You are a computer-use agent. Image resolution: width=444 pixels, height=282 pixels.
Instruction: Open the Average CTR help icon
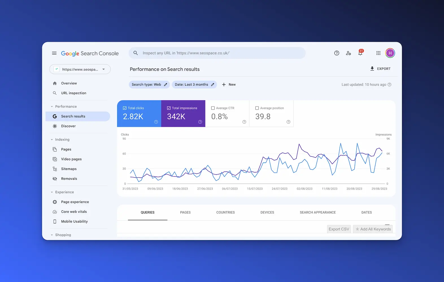point(244,122)
